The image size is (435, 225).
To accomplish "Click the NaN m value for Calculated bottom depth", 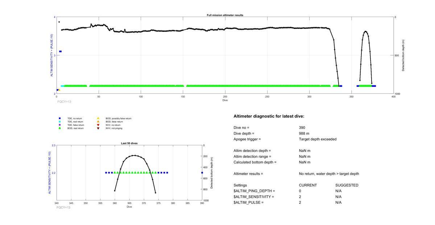I will pyautogui.click(x=305, y=162).
